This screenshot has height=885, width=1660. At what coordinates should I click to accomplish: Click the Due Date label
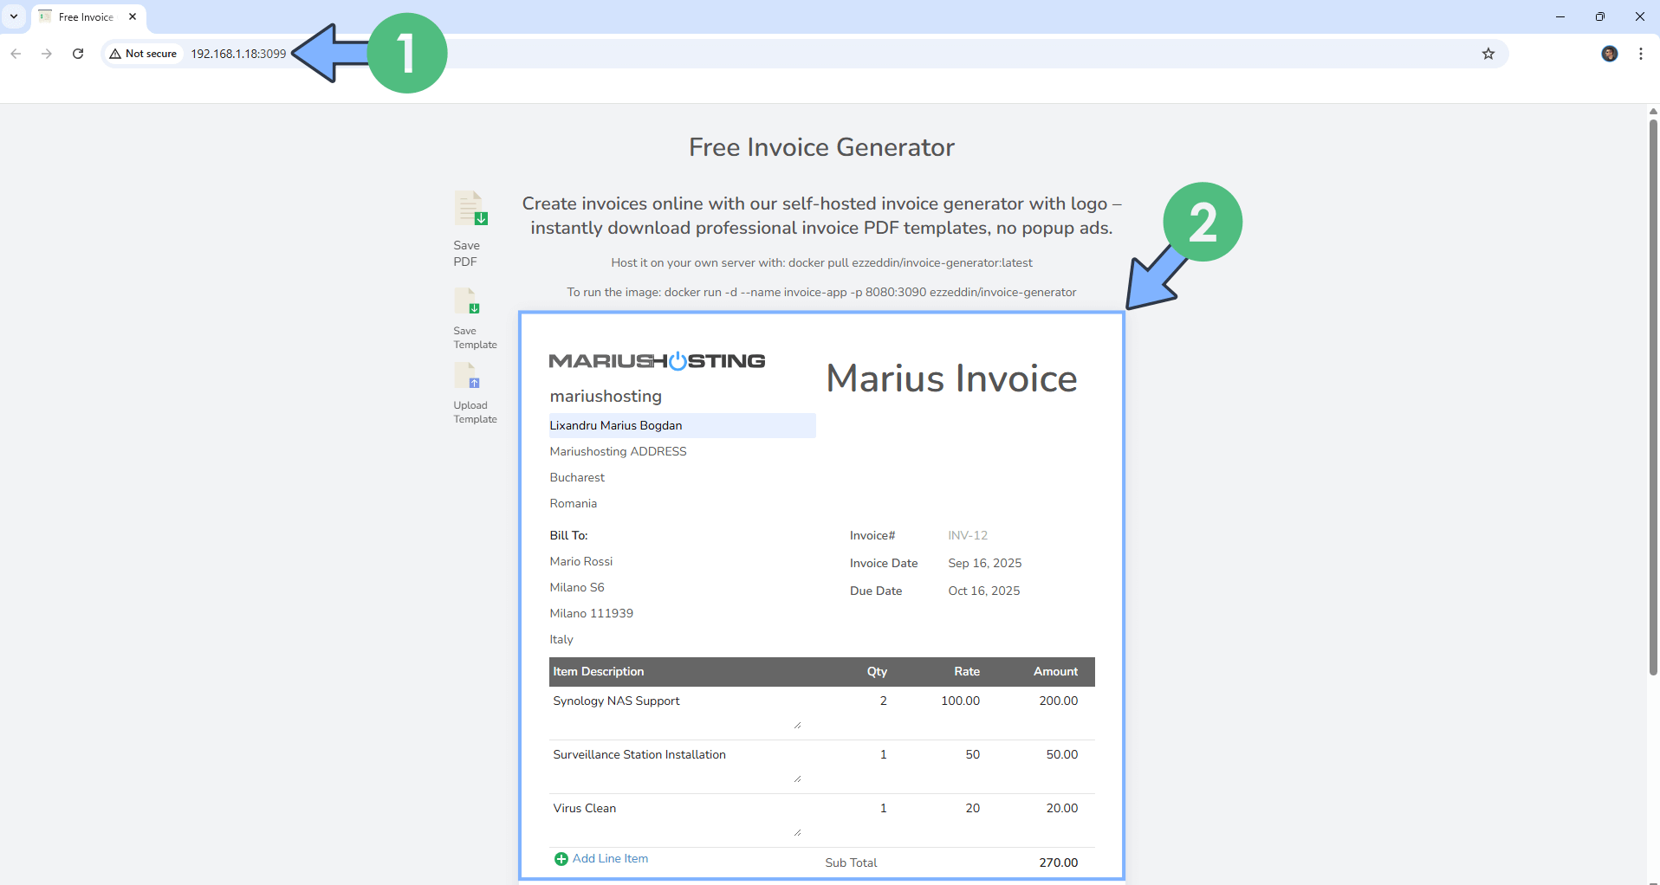coord(876,591)
